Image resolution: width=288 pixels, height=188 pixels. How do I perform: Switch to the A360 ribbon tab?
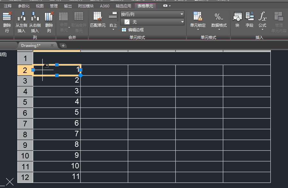[x=105, y=6]
